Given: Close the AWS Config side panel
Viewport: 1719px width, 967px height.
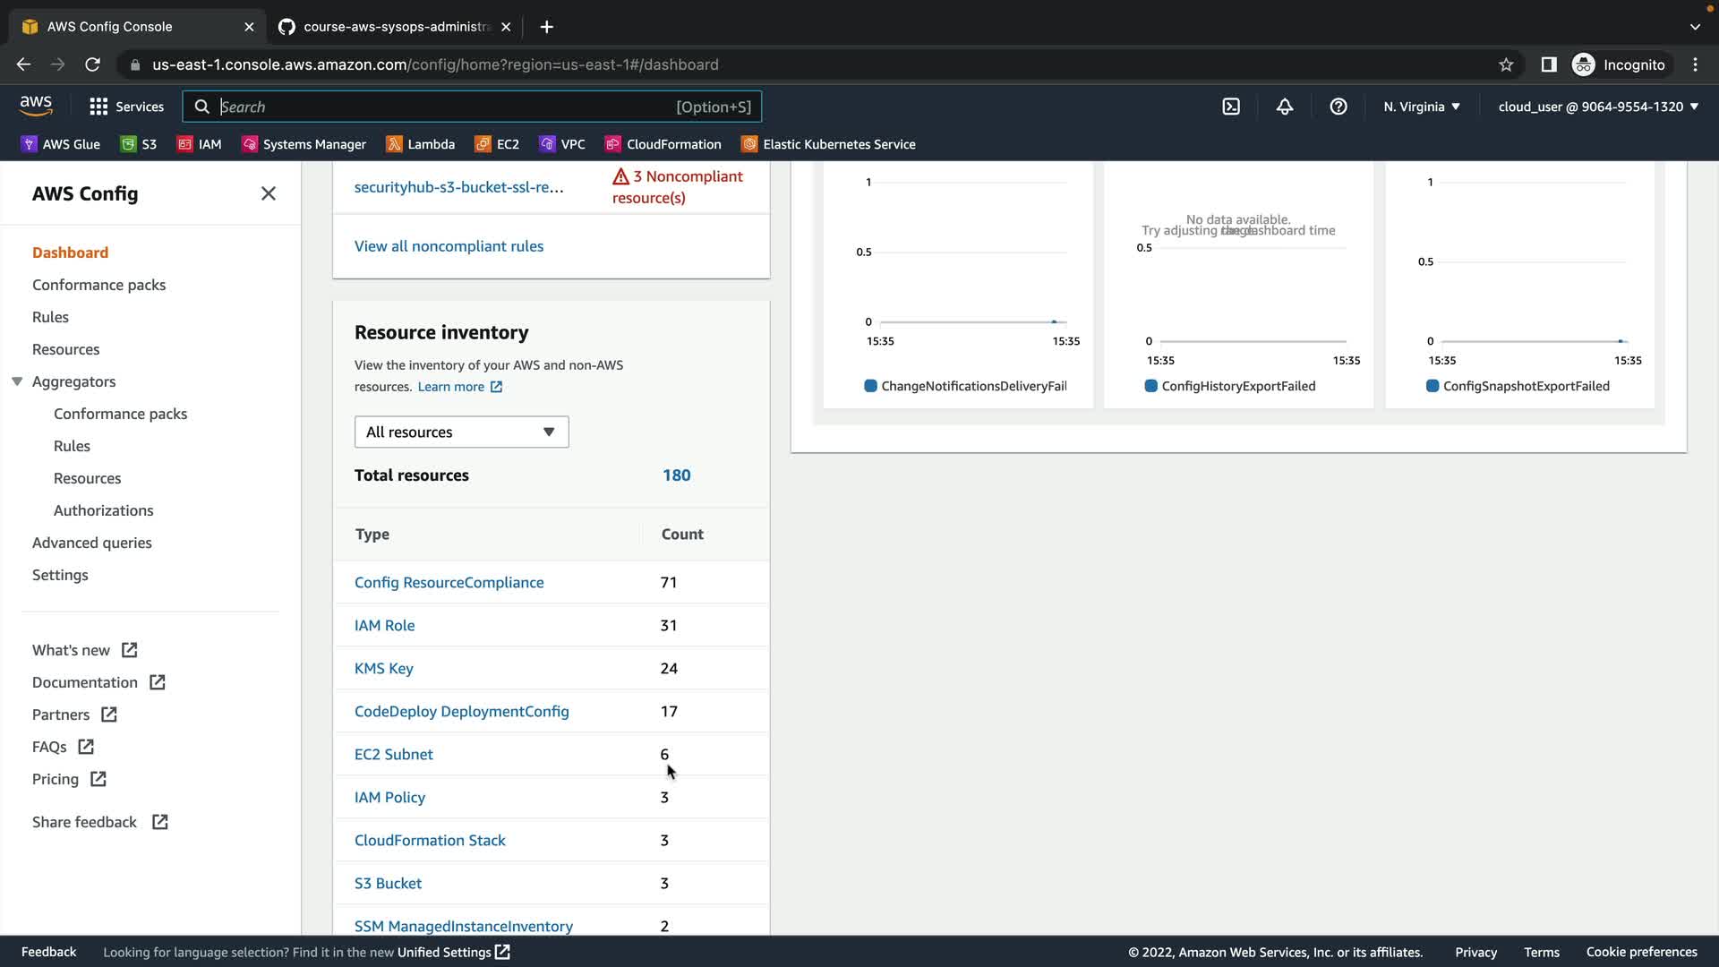Looking at the screenshot, I should coord(268,193).
